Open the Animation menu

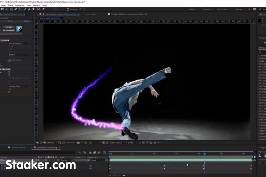pos(20,5)
